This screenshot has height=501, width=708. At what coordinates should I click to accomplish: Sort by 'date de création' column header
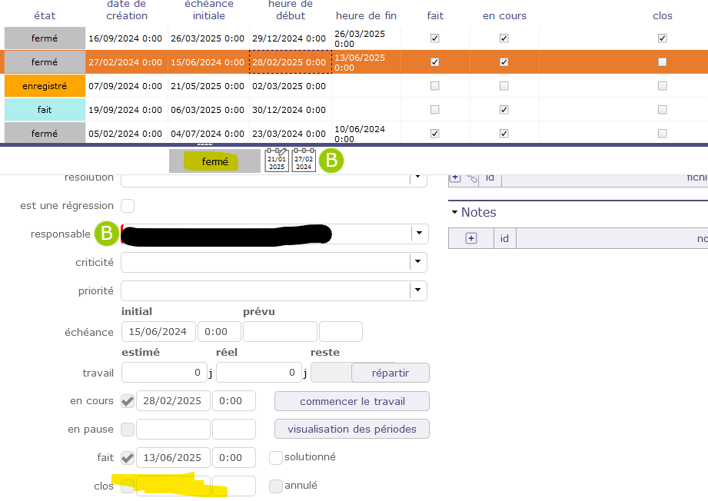click(125, 10)
